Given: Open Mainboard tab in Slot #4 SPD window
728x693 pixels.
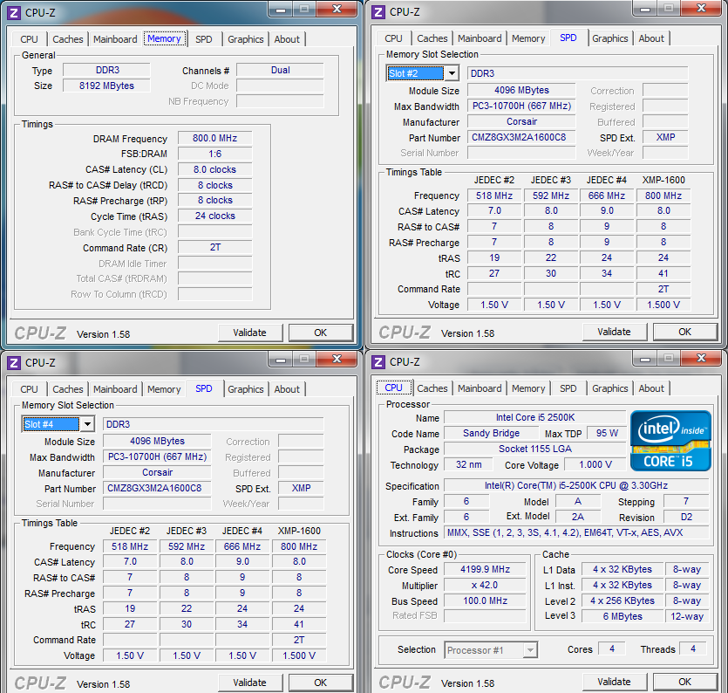Looking at the screenshot, I should [x=115, y=389].
